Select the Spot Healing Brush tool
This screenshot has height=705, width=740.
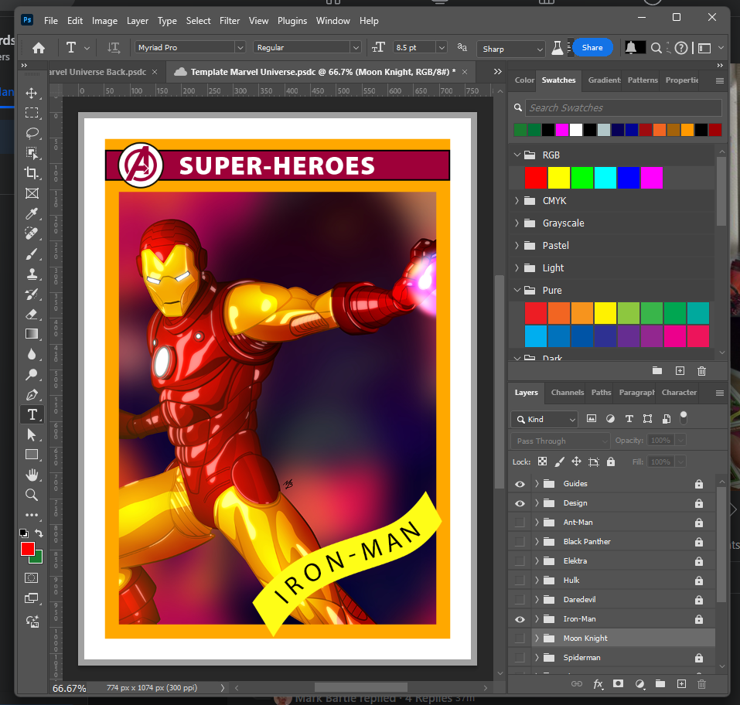click(x=32, y=233)
